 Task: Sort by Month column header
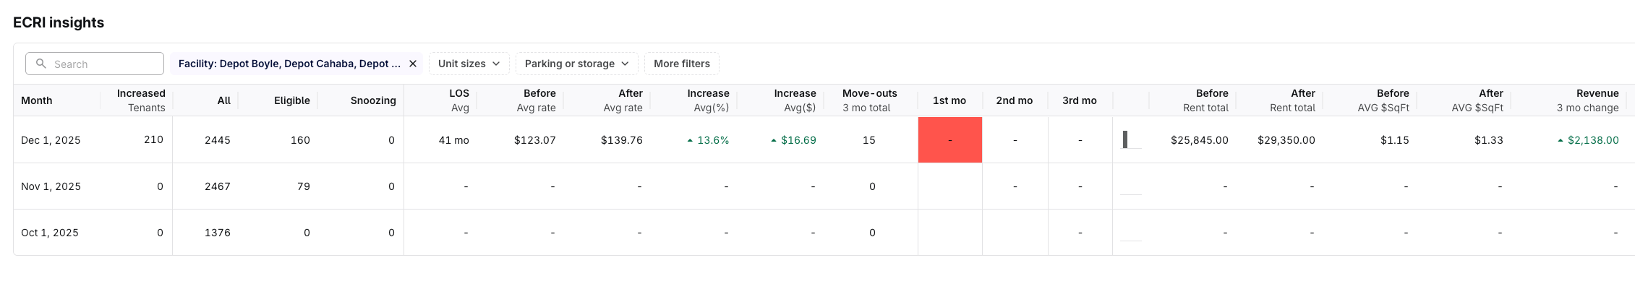tap(37, 100)
